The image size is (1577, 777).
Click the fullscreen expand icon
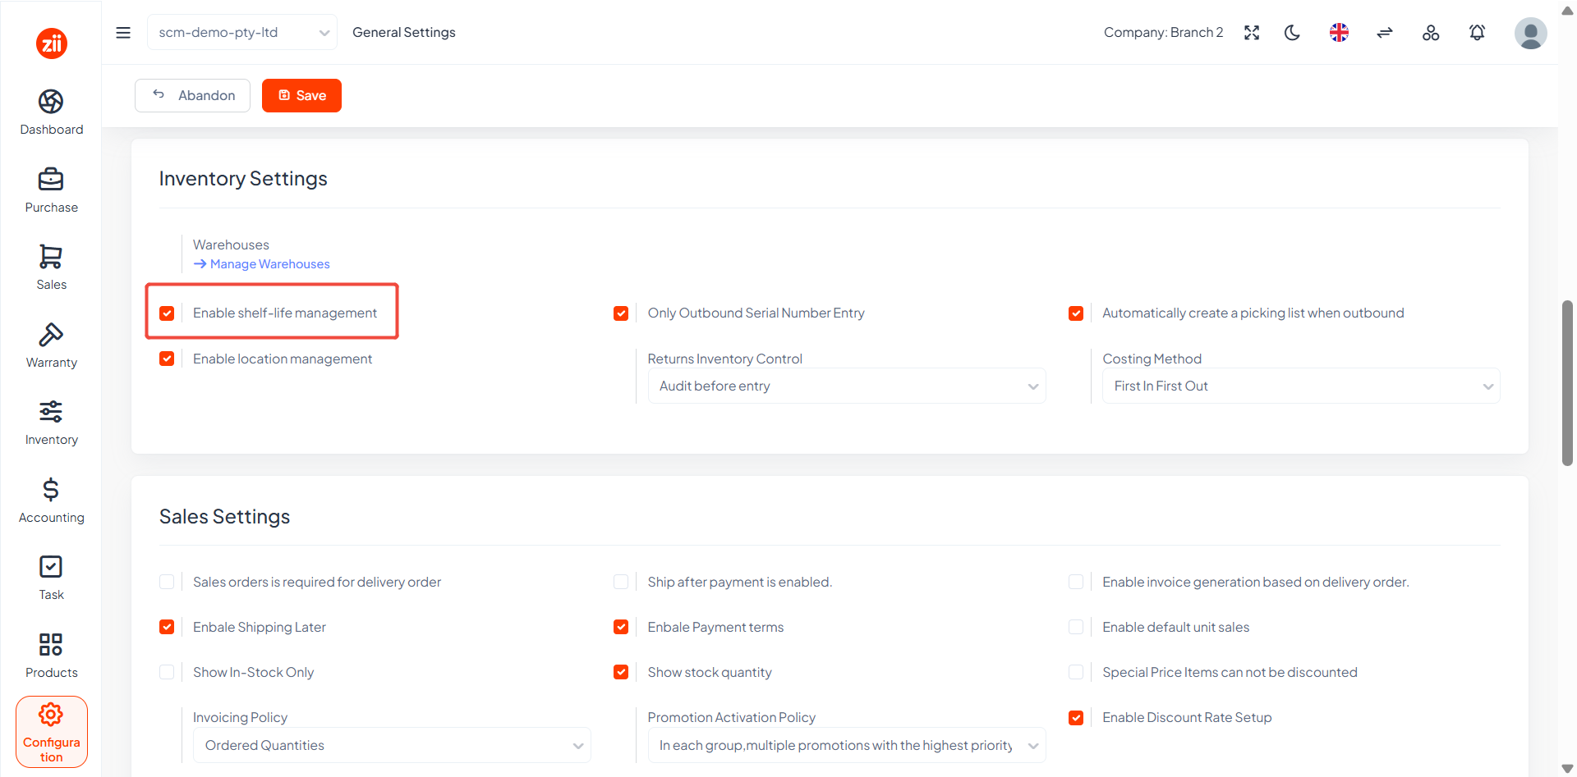point(1252,33)
